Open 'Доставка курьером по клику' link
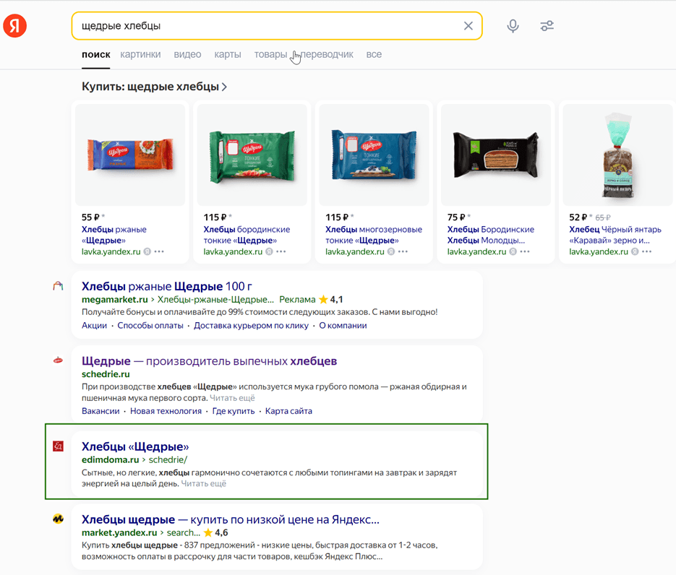 pos(252,325)
